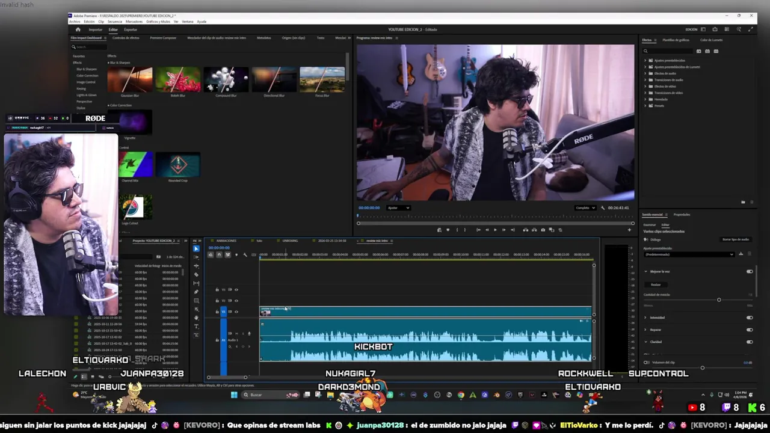Click the Add Marker icon in timeline header
Image resolution: width=770 pixels, height=433 pixels.
pyautogui.click(x=236, y=254)
